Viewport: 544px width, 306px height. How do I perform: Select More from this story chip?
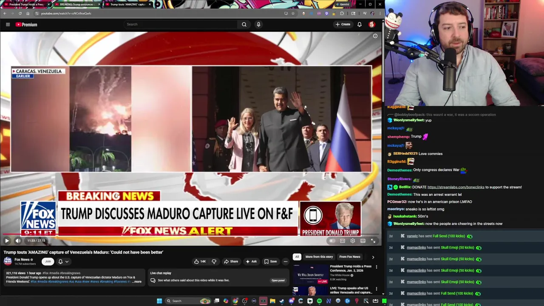point(319,257)
